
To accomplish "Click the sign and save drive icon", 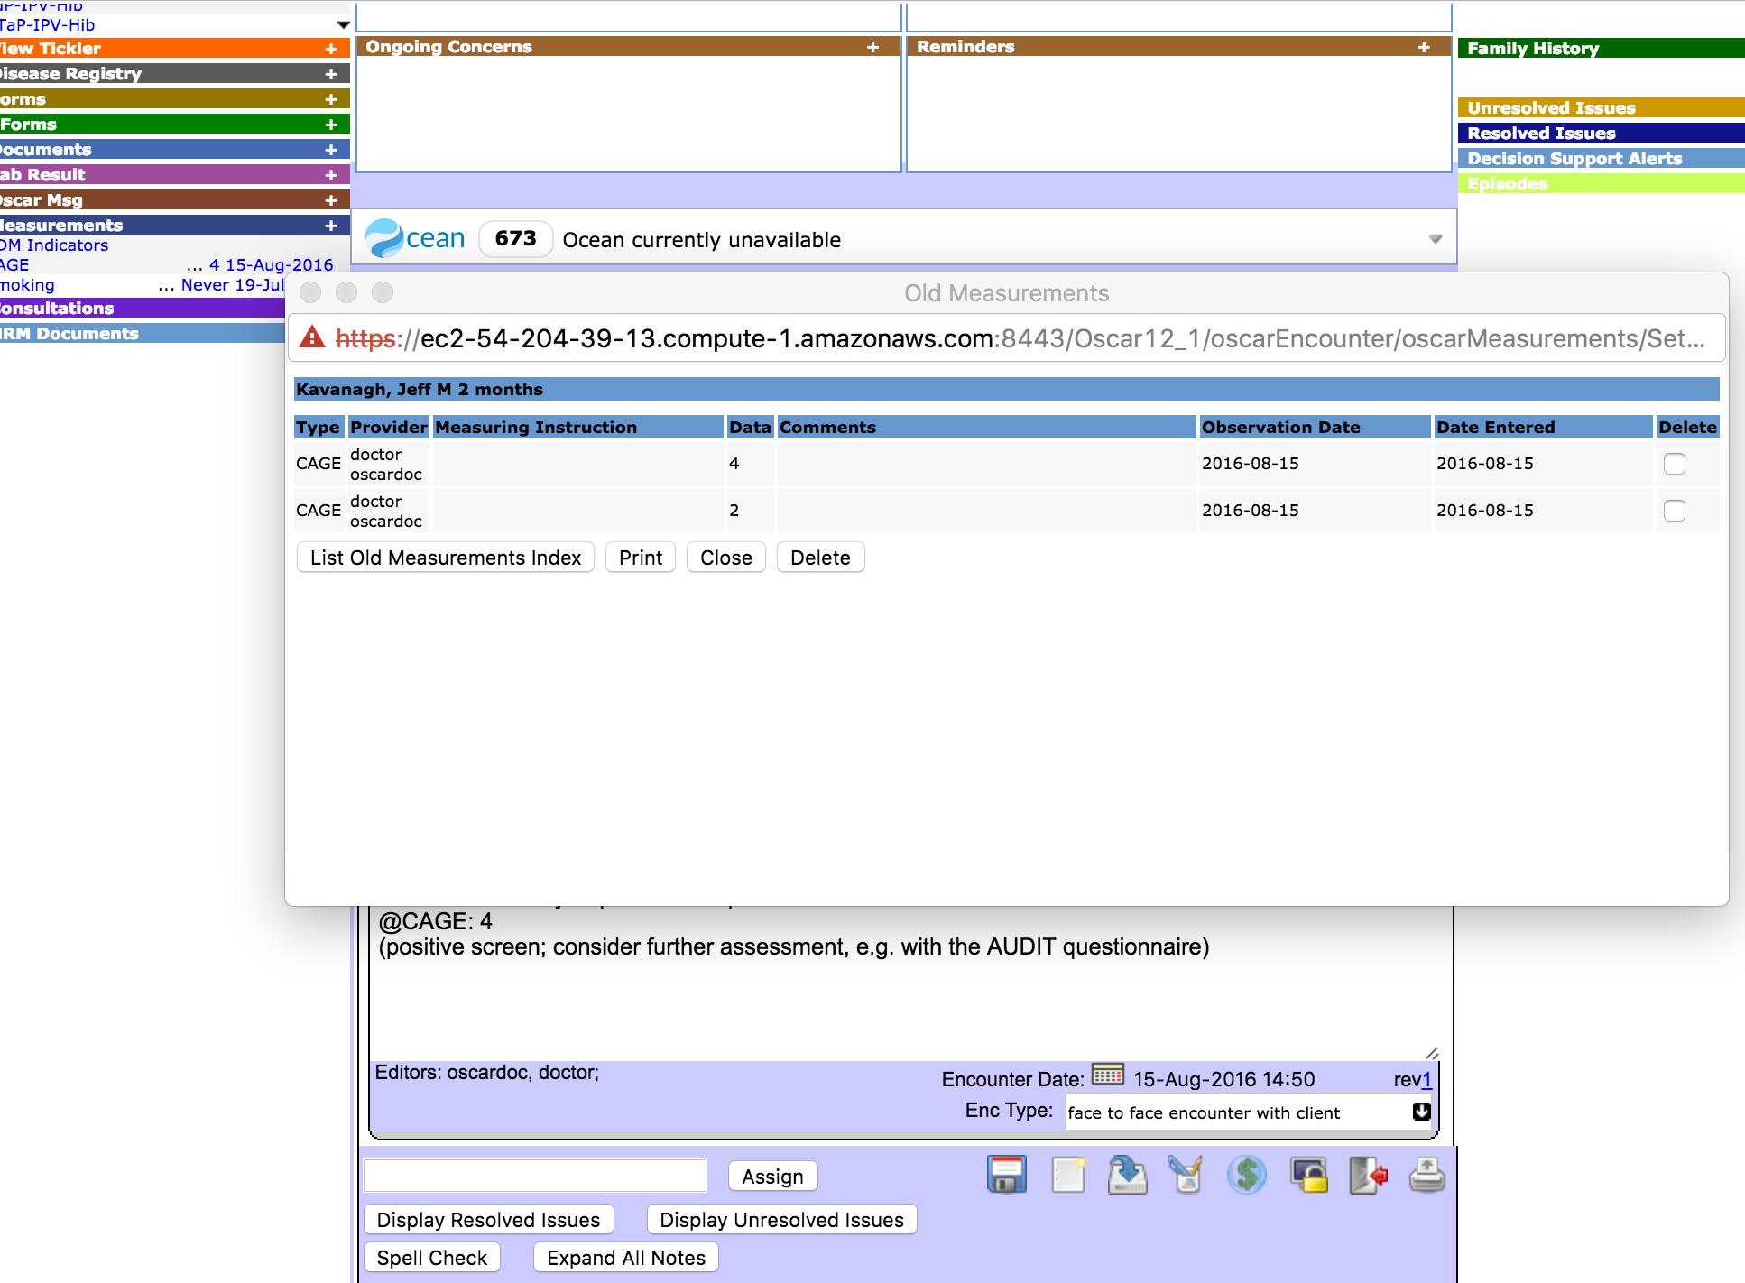I will click(1127, 1176).
